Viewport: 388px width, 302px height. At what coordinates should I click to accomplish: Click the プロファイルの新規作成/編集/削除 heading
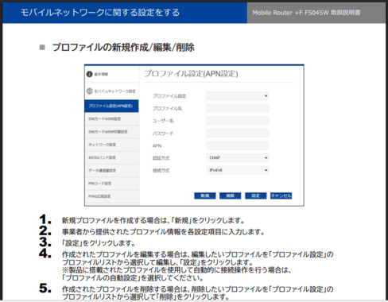pyautogui.click(x=123, y=48)
